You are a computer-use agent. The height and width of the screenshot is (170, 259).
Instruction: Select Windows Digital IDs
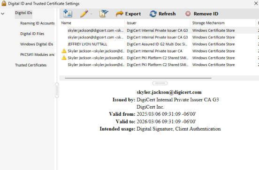[x=37, y=44]
